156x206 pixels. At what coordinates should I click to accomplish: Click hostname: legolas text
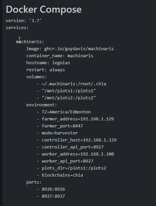(48, 63)
